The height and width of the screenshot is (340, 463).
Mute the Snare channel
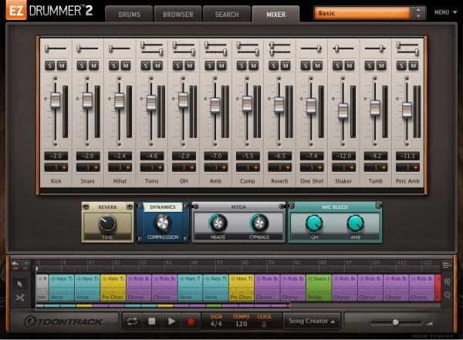[x=93, y=66]
